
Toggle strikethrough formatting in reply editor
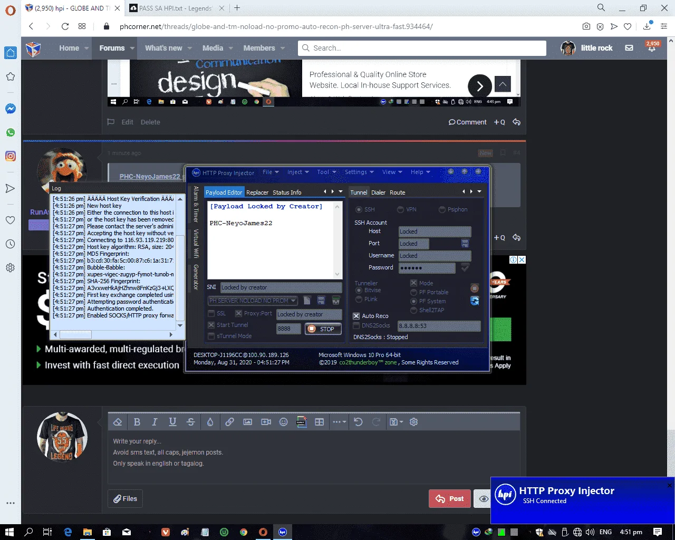[x=191, y=422]
